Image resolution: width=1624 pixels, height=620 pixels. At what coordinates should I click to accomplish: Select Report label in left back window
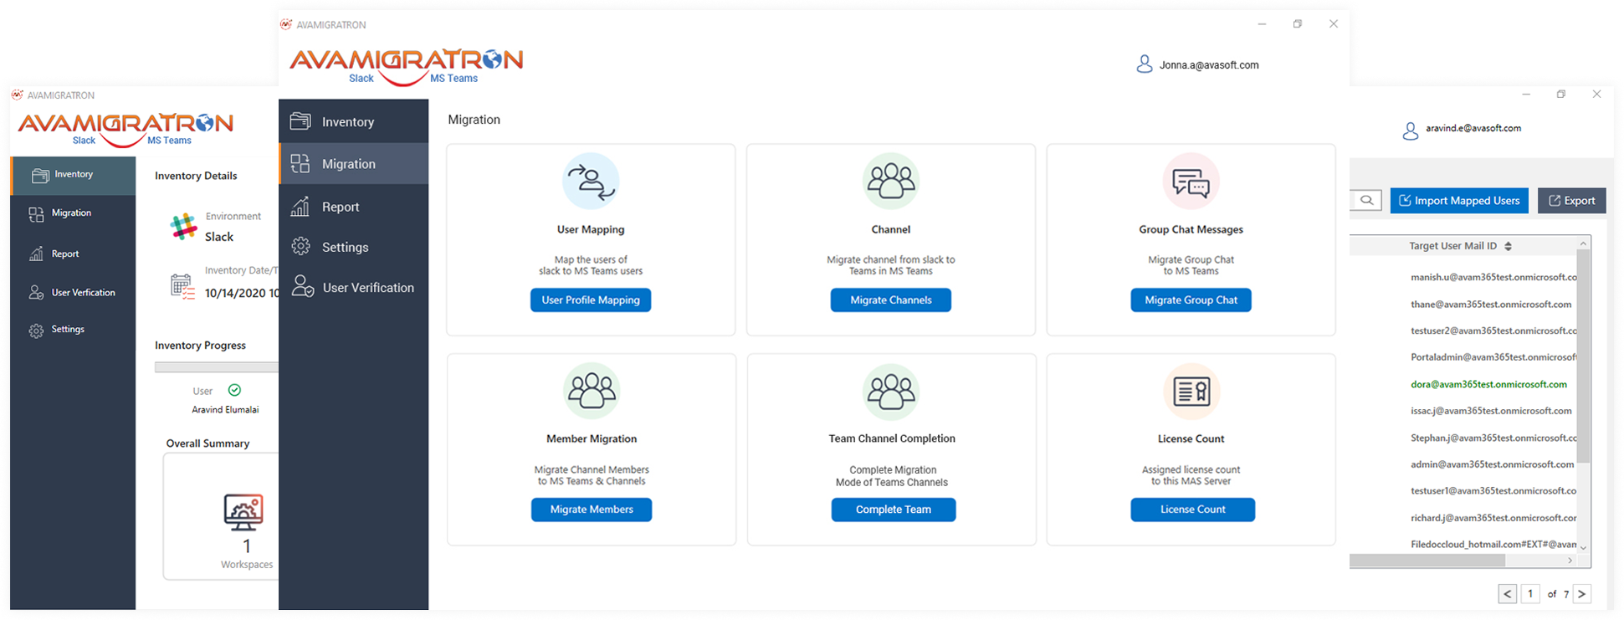pos(65,254)
